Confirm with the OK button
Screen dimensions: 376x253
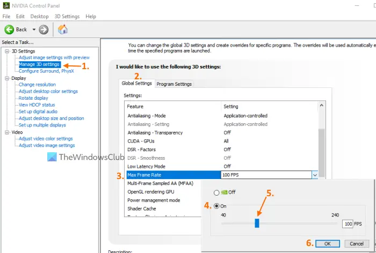328,244
